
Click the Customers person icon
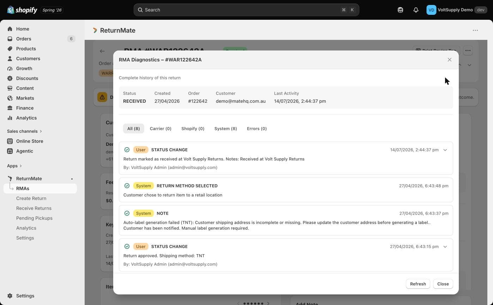point(10,59)
